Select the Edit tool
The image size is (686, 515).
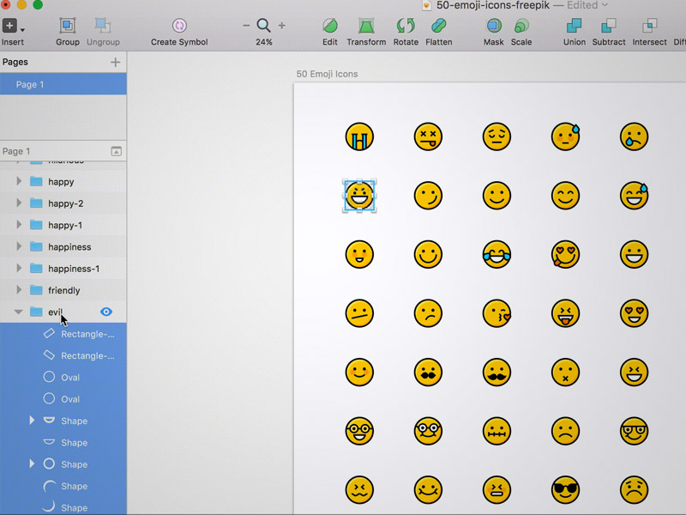coord(330,26)
